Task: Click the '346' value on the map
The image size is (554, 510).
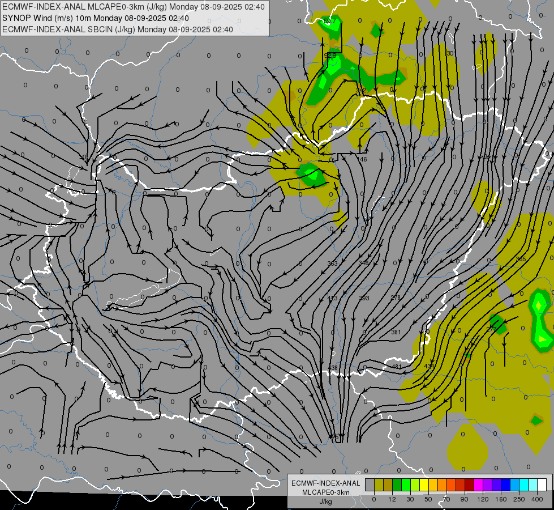Action: coord(363,263)
